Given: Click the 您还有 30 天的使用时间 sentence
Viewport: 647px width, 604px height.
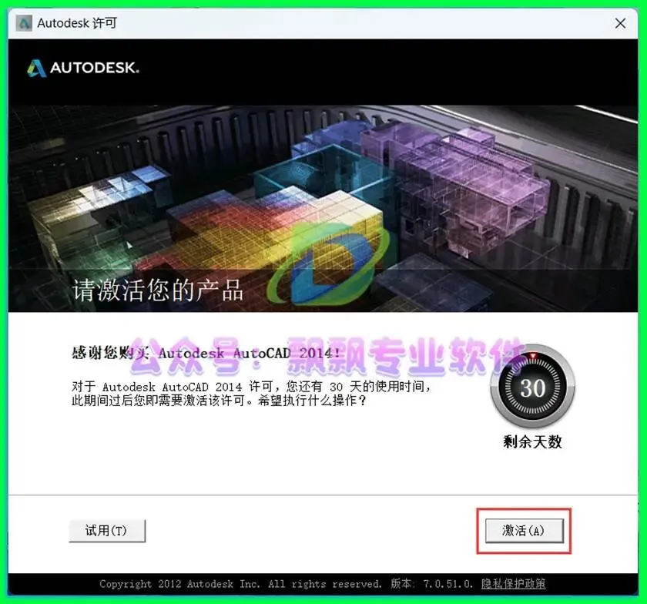Looking at the screenshot, I should [359, 387].
